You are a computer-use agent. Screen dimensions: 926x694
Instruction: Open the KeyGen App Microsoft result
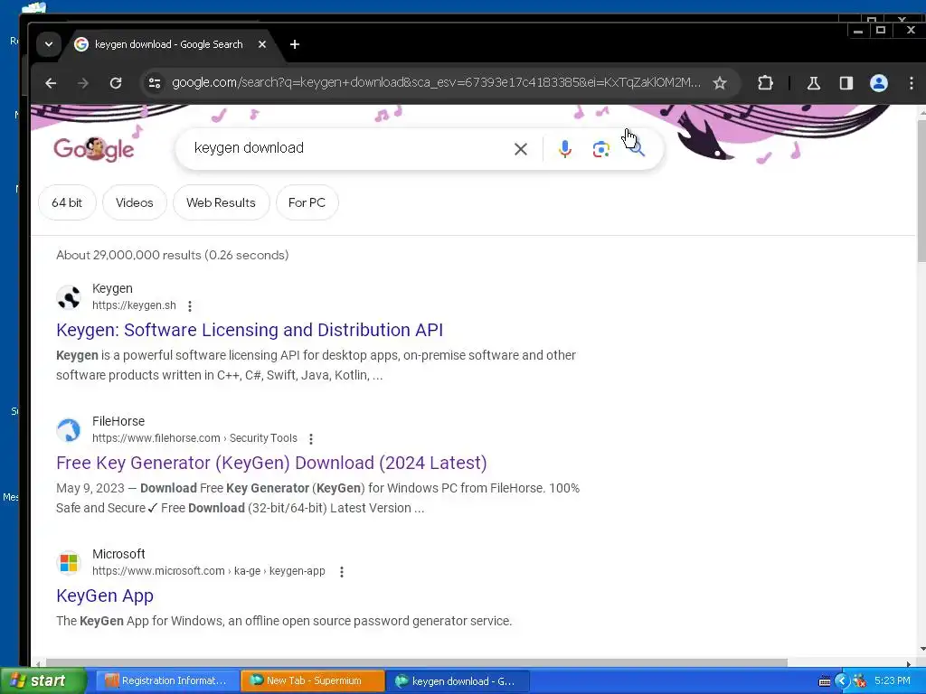tap(105, 596)
